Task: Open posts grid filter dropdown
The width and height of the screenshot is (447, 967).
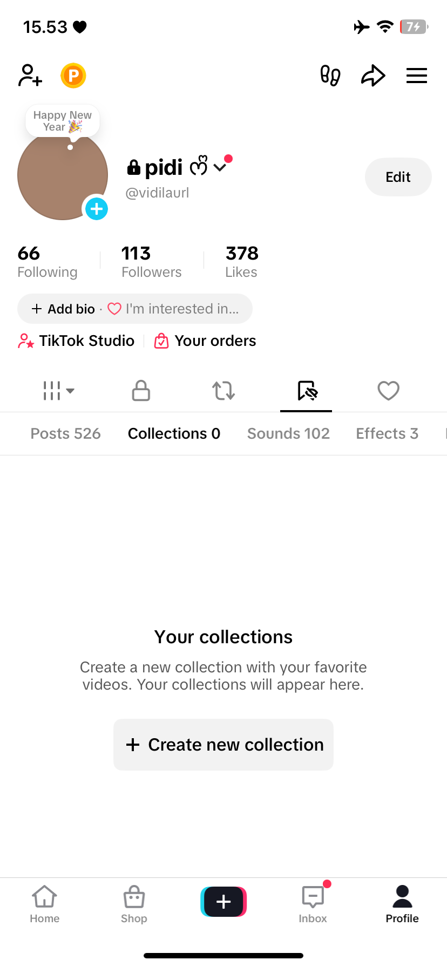Action: point(58,391)
